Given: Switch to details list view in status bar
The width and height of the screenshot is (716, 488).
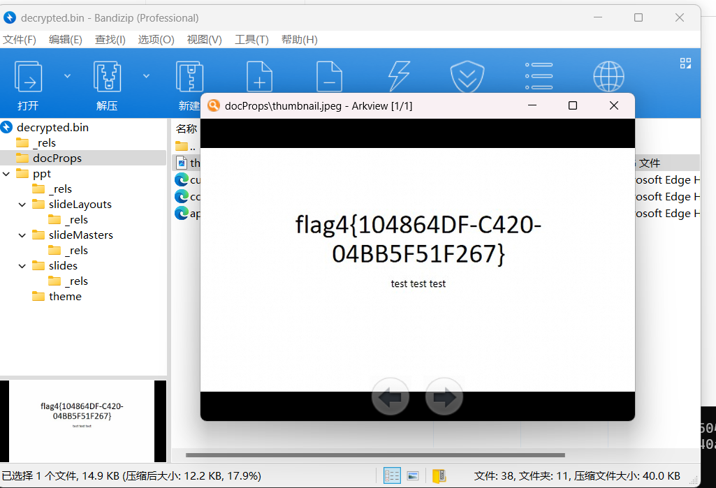Looking at the screenshot, I should (392, 475).
